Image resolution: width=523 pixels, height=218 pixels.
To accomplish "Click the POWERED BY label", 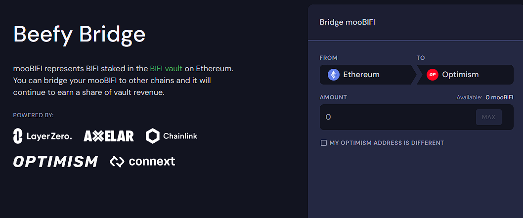I will coord(33,115).
